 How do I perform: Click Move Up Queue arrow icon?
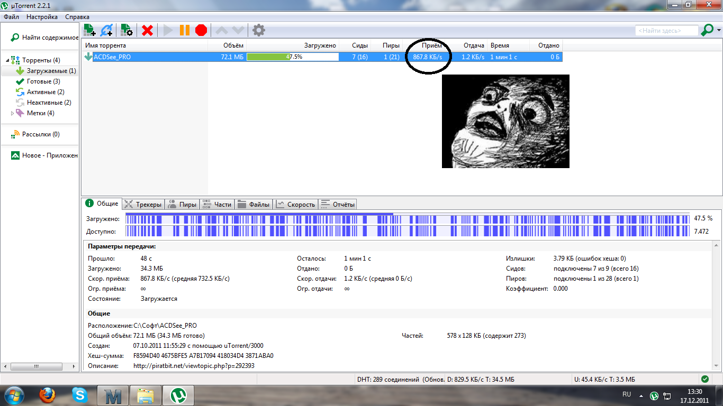222,31
